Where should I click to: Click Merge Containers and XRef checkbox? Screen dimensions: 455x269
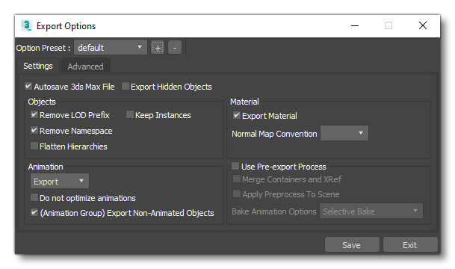tap(237, 179)
